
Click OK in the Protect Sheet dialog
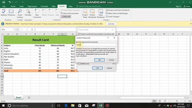tap(97, 68)
